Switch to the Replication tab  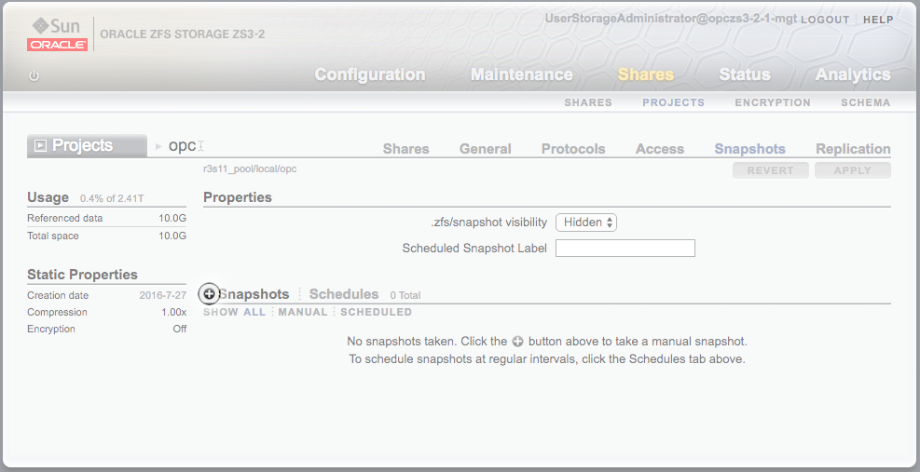click(x=853, y=149)
